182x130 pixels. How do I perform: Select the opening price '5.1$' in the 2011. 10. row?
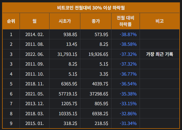point(73,74)
